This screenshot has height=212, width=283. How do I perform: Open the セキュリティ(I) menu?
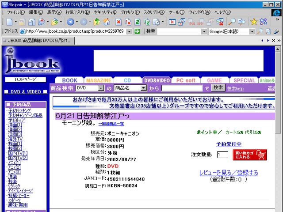click(x=105, y=12)
